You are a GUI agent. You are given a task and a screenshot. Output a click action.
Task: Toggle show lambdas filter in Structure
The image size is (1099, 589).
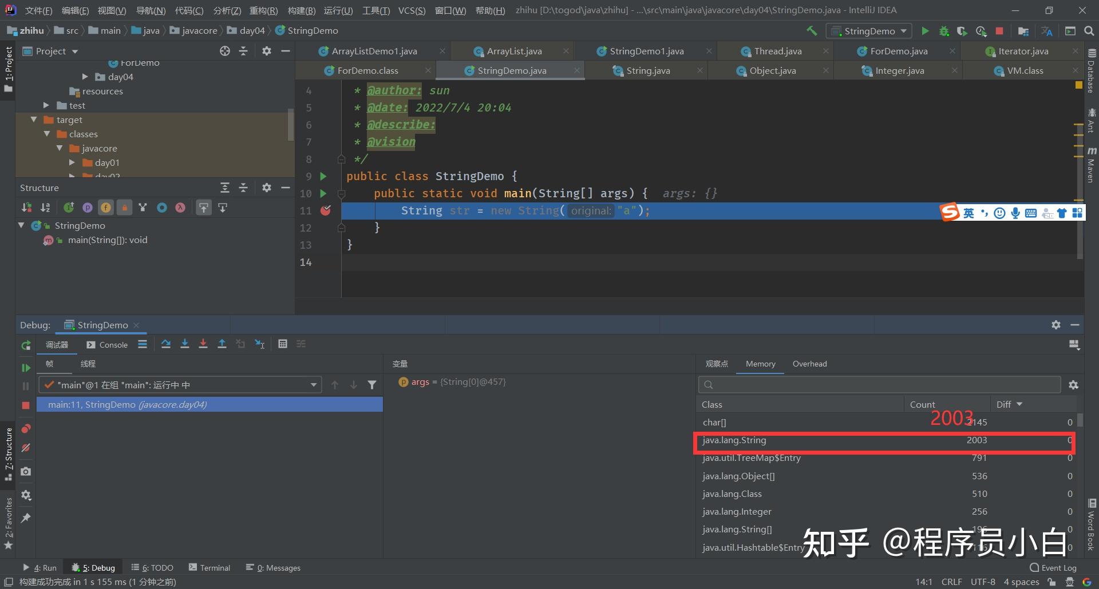[x=180, y=208]
